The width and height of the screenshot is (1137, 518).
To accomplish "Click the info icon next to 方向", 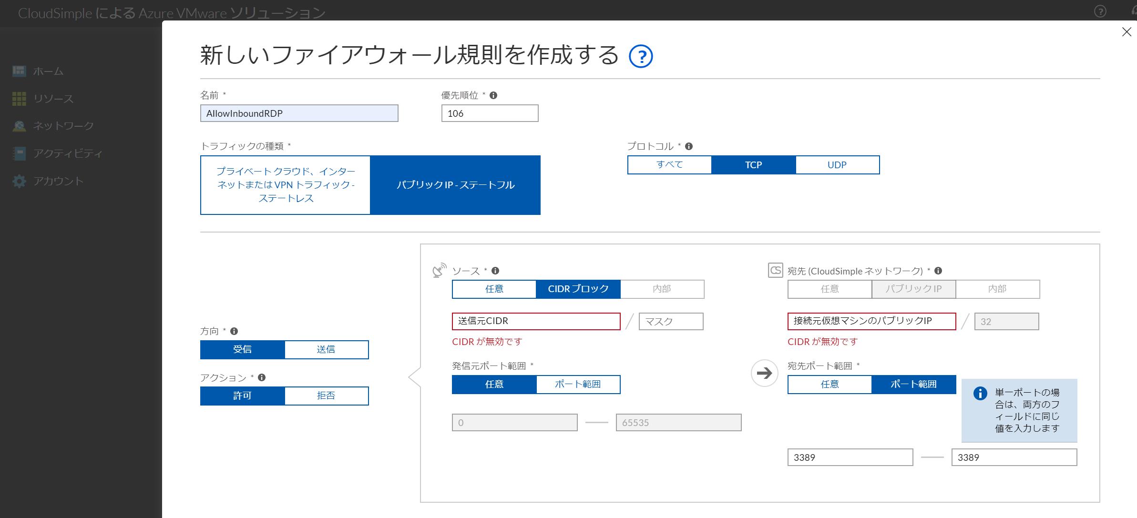I will (234, 331).
